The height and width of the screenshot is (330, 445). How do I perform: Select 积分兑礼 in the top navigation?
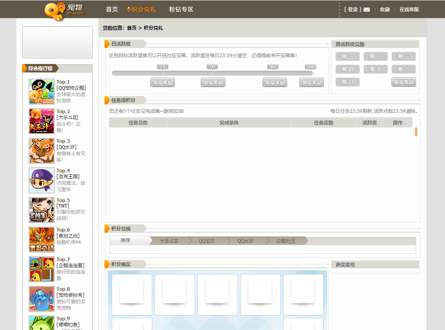(x=141, y=9)
